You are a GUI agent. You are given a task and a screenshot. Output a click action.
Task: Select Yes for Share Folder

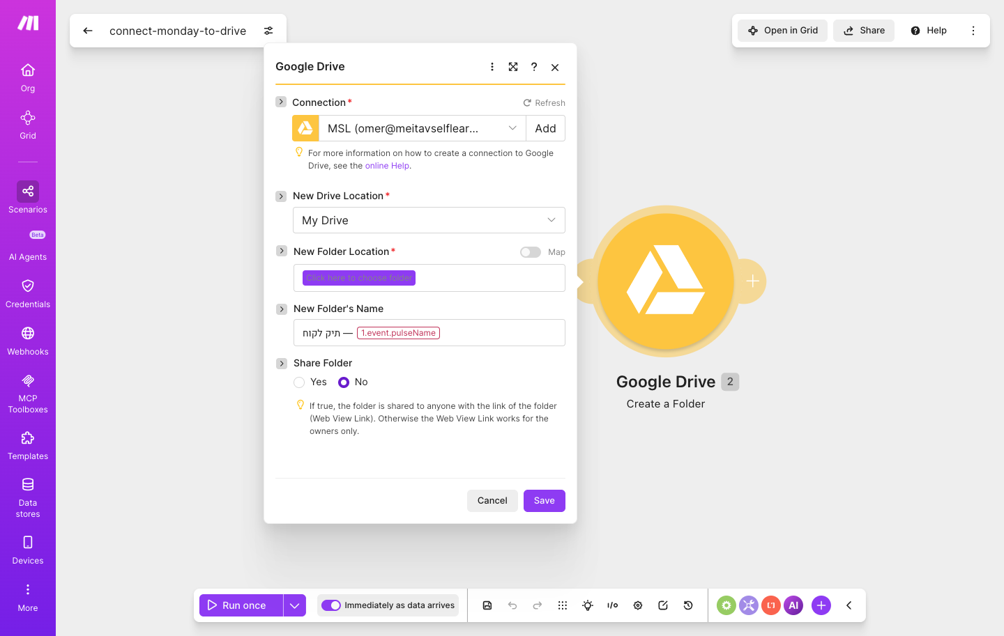[x=299, y=382]
